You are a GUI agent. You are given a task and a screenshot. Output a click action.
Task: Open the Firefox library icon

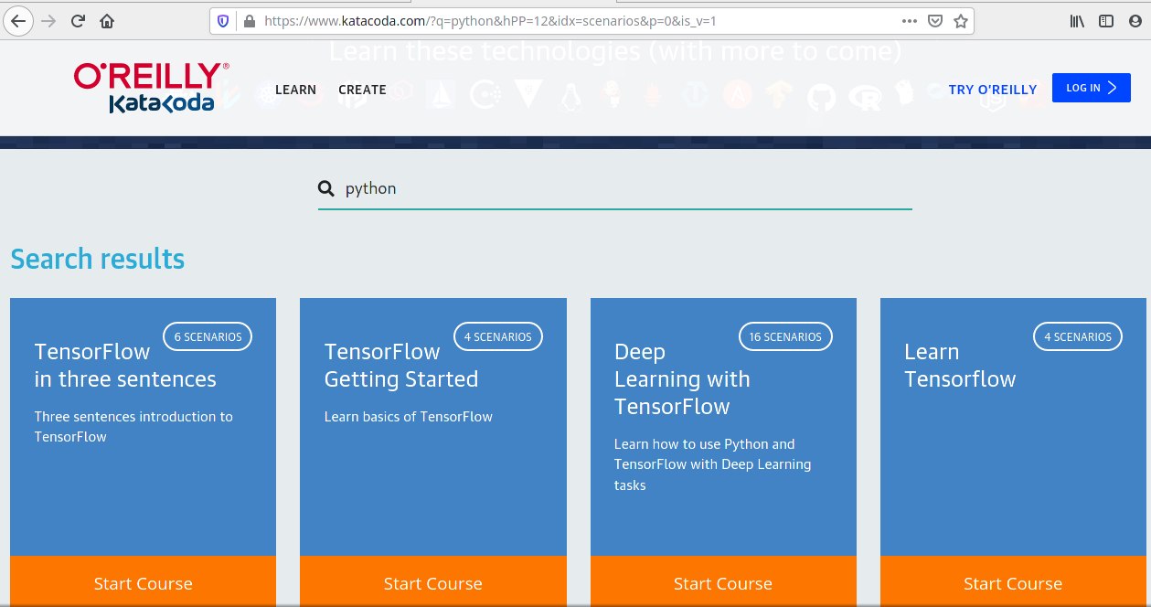tap(1077, 20)
